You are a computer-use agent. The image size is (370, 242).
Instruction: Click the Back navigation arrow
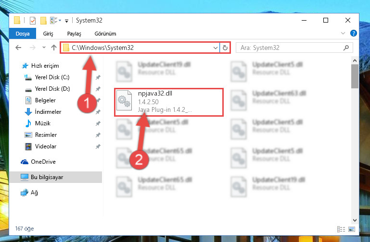pos(18,48)
